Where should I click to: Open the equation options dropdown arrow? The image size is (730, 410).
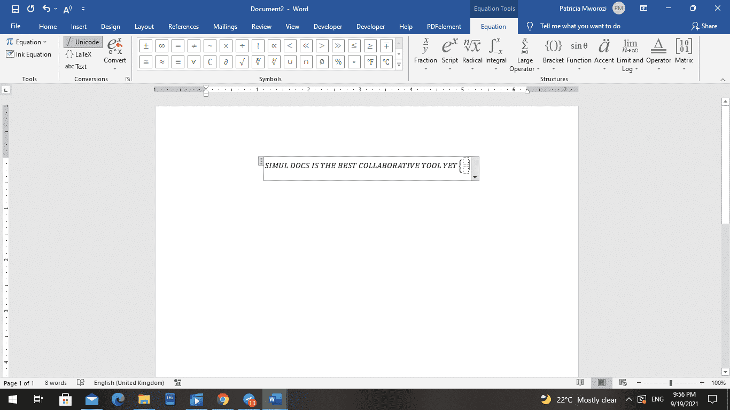[x=475, y=177]
